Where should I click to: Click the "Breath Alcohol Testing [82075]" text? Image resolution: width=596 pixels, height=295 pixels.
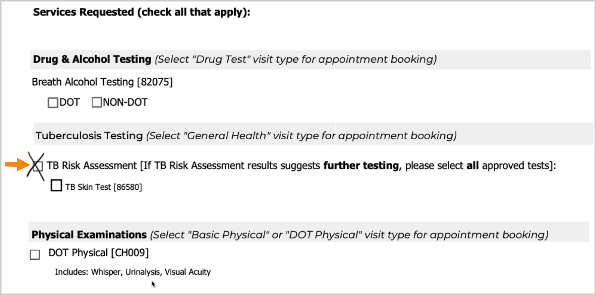(102, 82)
